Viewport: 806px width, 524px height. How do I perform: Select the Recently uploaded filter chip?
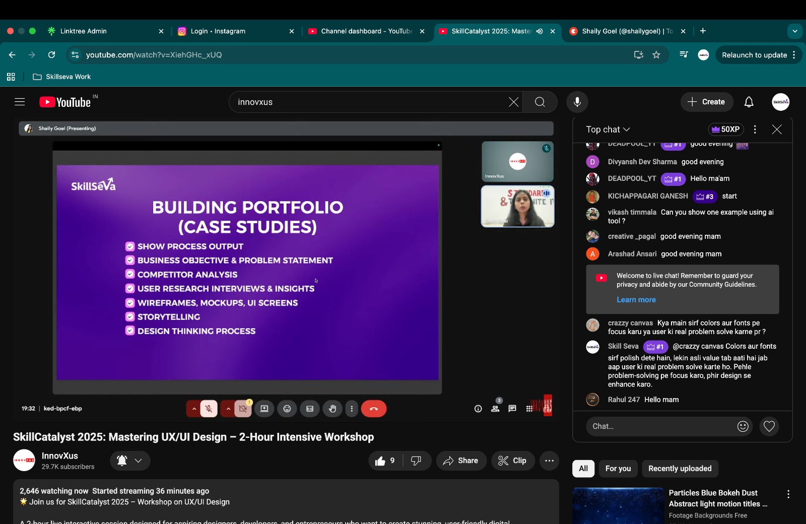coord(680,469)
